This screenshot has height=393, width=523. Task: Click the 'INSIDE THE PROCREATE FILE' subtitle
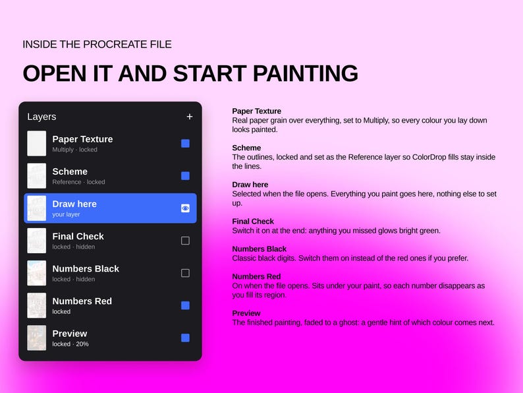point(97,44)
